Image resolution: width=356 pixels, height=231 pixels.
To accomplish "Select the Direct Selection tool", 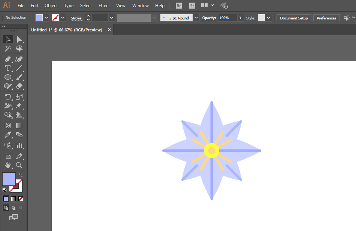I will [19, 39].
